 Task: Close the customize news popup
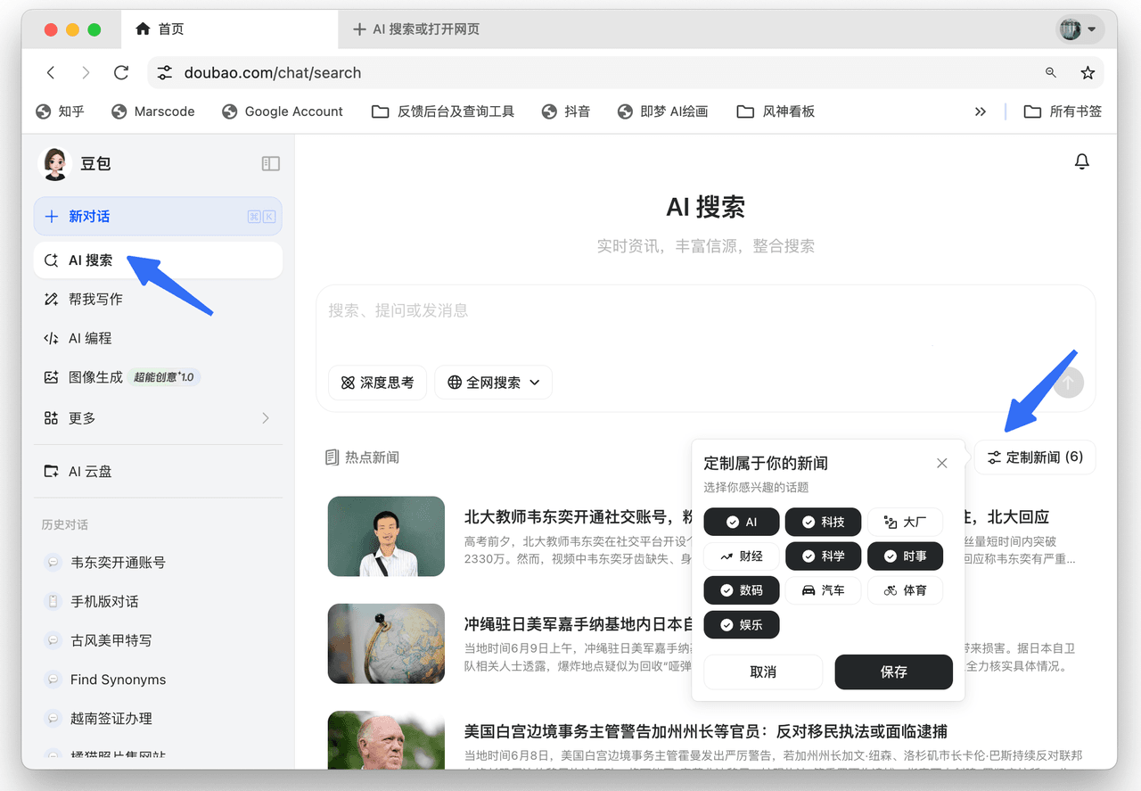click(x=941, y=463)
